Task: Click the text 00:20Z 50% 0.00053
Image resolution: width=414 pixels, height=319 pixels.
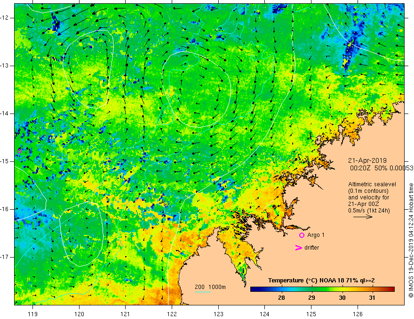Action: 382,168
